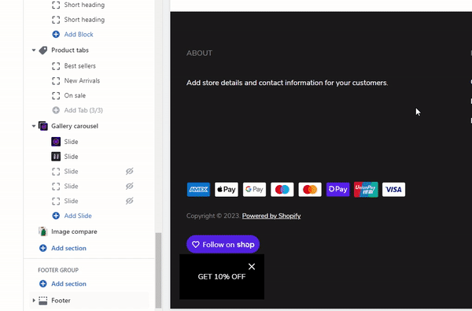Click the Copyright © 2023 text
Image resolution: width=472 pixels, height=311 pixels.
[213, 216]
